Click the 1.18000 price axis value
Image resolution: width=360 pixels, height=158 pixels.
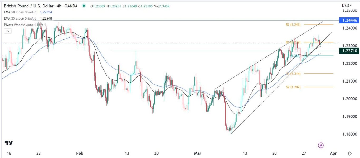coord(349,134)
